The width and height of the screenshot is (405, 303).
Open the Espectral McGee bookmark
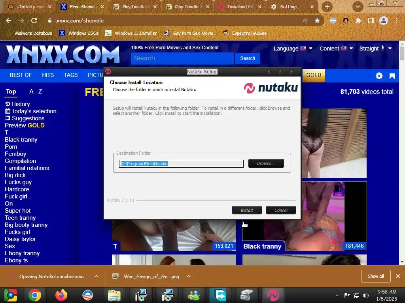[245, 33]
